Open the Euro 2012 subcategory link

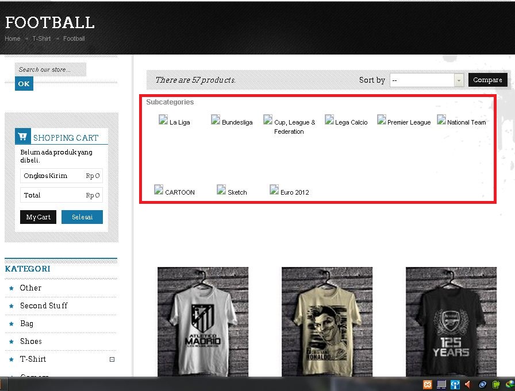tap(295, 192)
